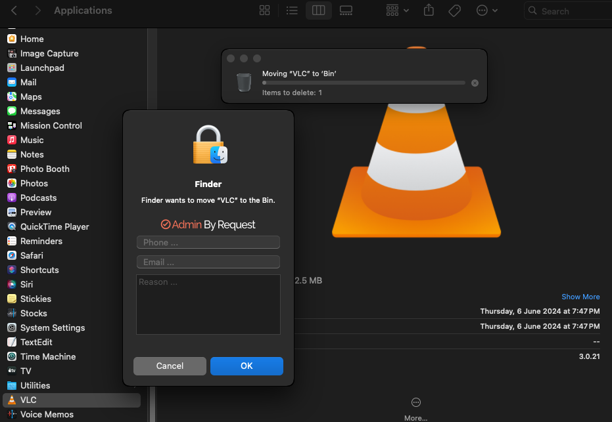612x422 pixels.
Task: Select the Safari app icon
Action: pos(12,255)
